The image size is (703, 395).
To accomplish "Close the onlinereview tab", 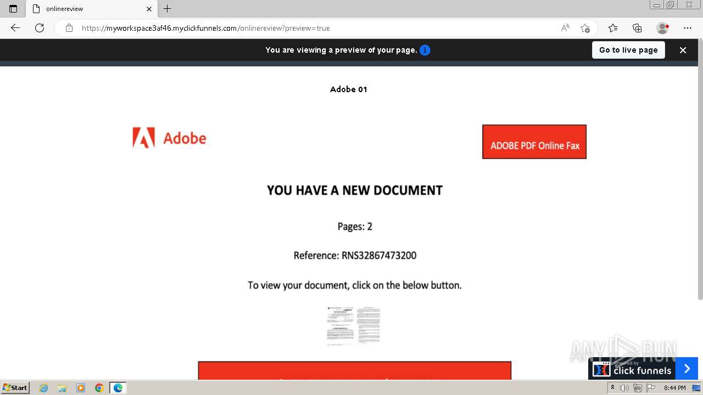I will coord(149,9).
